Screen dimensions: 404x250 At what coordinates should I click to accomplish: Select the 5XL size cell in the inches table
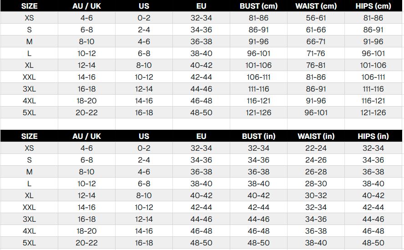[x=29, y=243]
